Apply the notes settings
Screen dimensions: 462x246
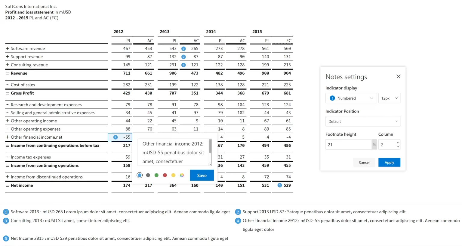(389, 162)
